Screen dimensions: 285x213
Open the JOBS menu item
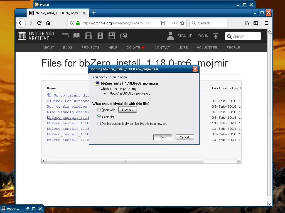click(183, 47)
